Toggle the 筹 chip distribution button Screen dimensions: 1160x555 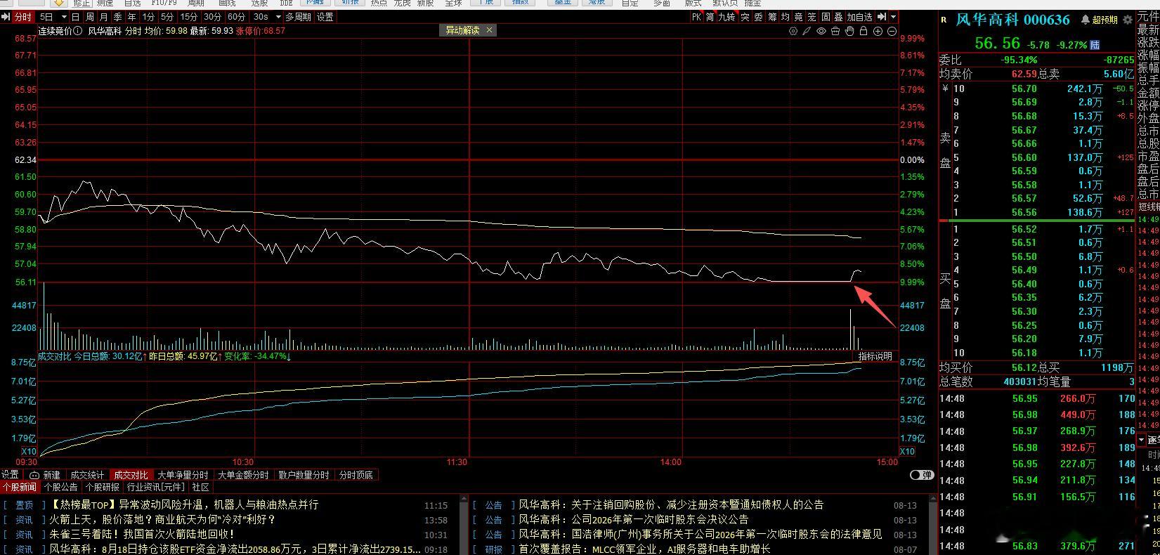(x=772, y=17)
